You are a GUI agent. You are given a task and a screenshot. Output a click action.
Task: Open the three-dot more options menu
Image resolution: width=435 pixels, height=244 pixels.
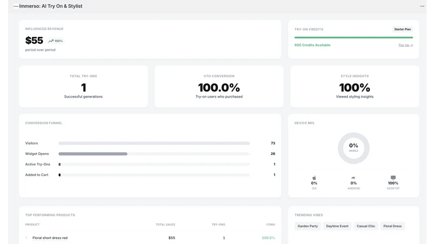pyautogui.click(x=422, y=6)
